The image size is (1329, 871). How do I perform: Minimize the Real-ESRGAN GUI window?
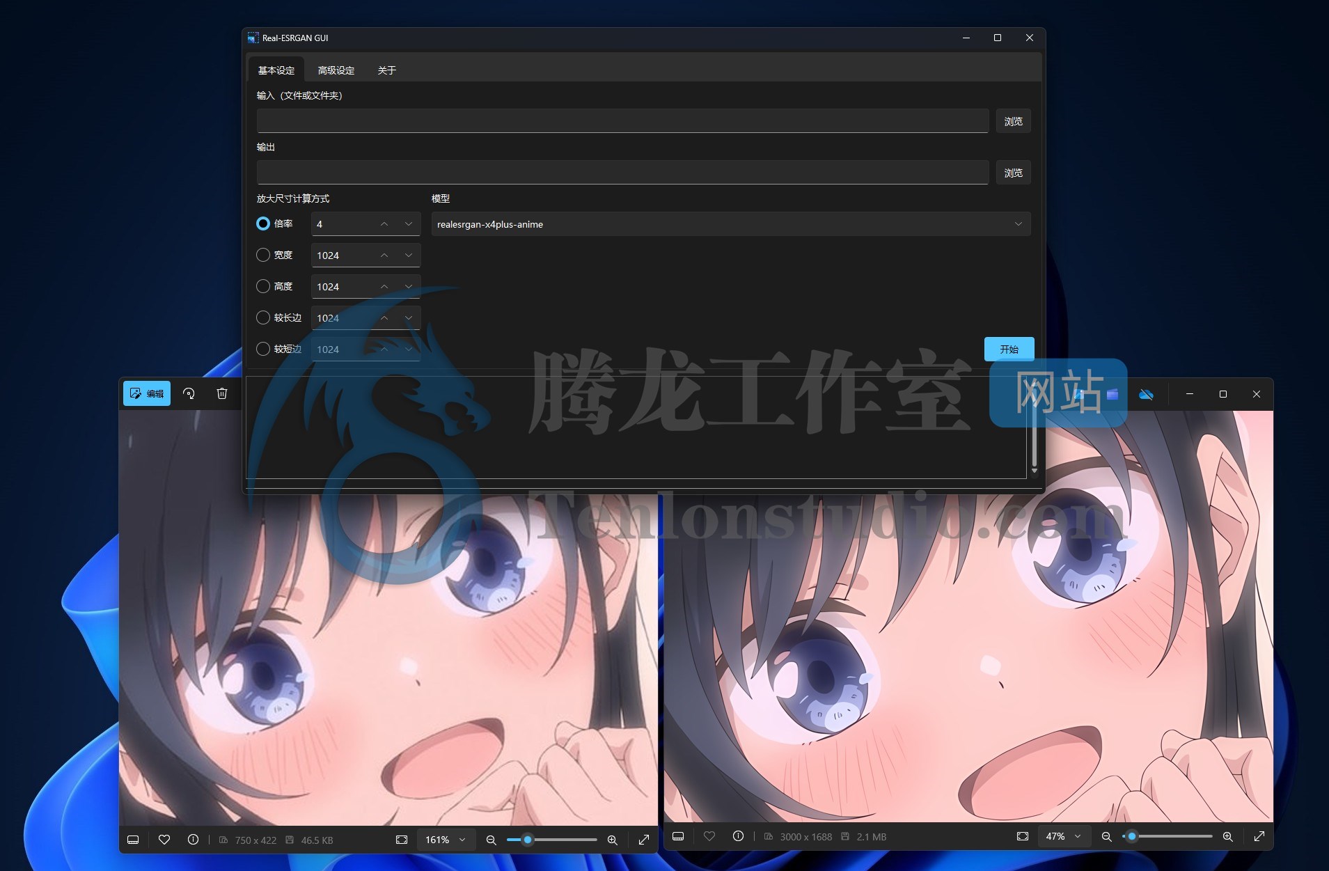[966, 38]
